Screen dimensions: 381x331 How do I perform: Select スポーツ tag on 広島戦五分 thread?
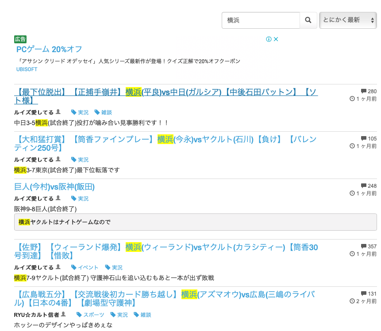(90, 315)
